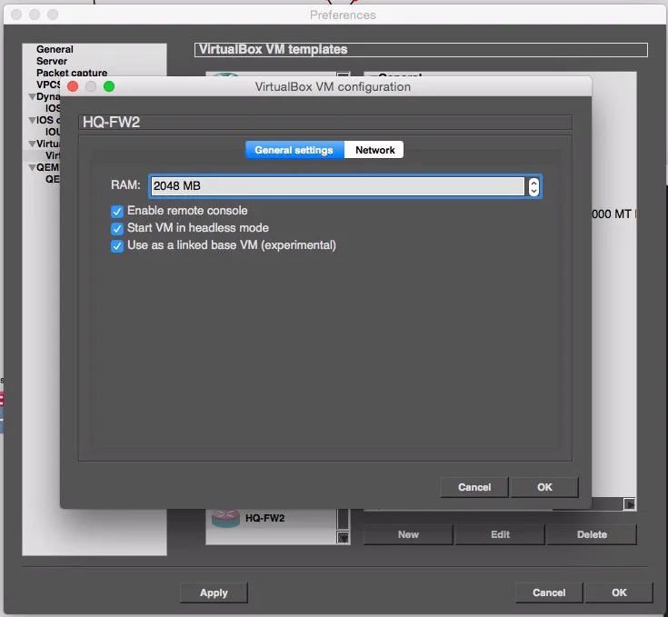This screenshot has width=668, height=617.
Task: Cancel the VirtualBox VM configuration dialog
Action: [x=474, y=487]
